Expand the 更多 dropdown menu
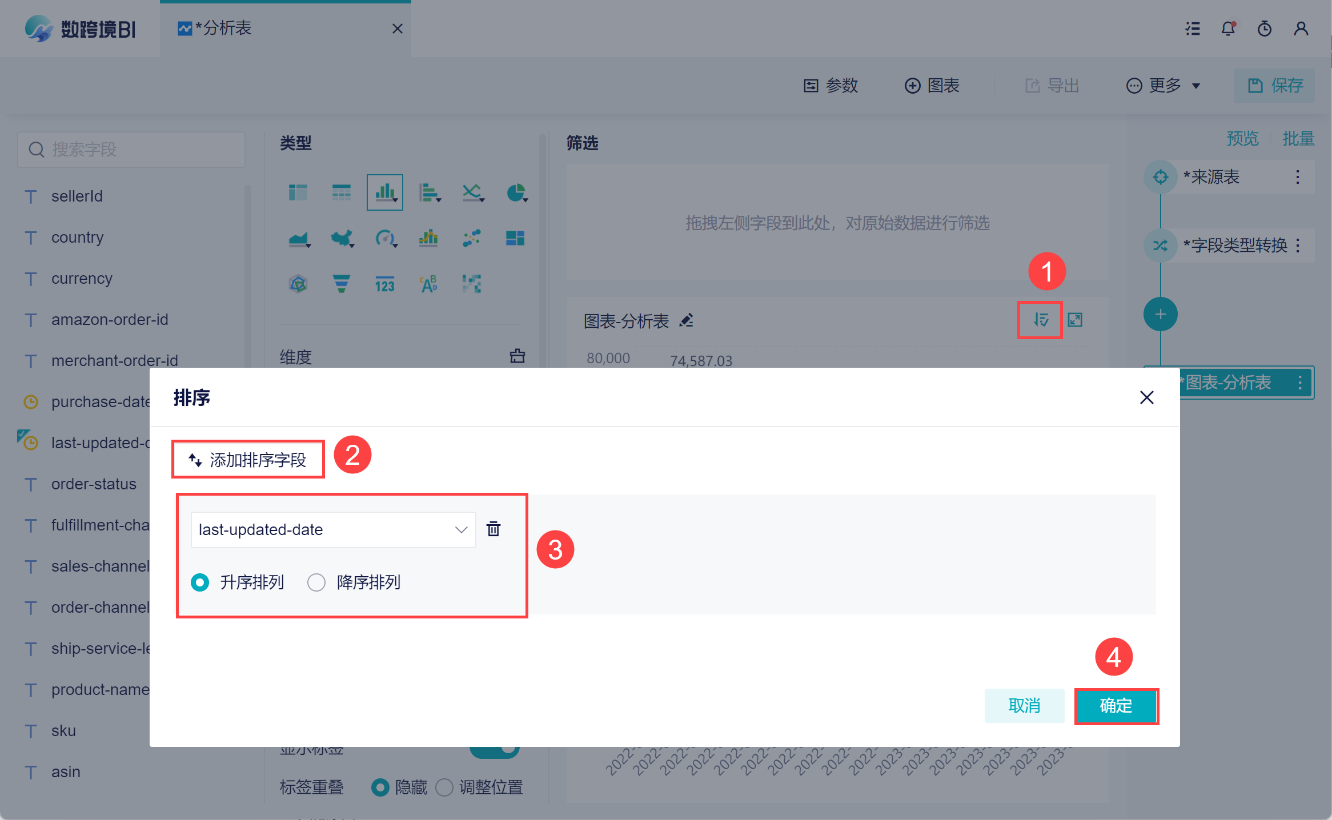This screenshot has height=820, width=1332. 1163,86
